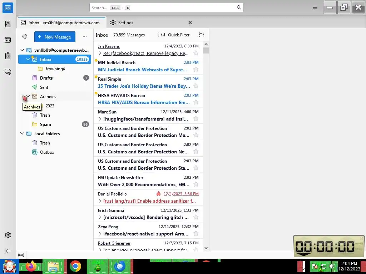Star the Jan Kassens message
The height and width of the screenshot is (274, 366).
coord(196,53)
